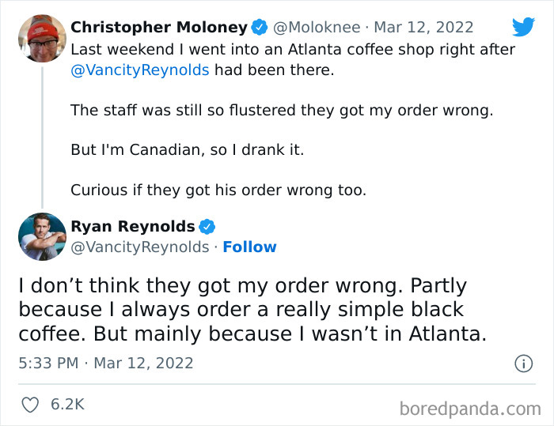Image resolution: width=554 pixels, height=426 pixels.
Task: Click the 6.2K likes count
Action: [67, 405]
